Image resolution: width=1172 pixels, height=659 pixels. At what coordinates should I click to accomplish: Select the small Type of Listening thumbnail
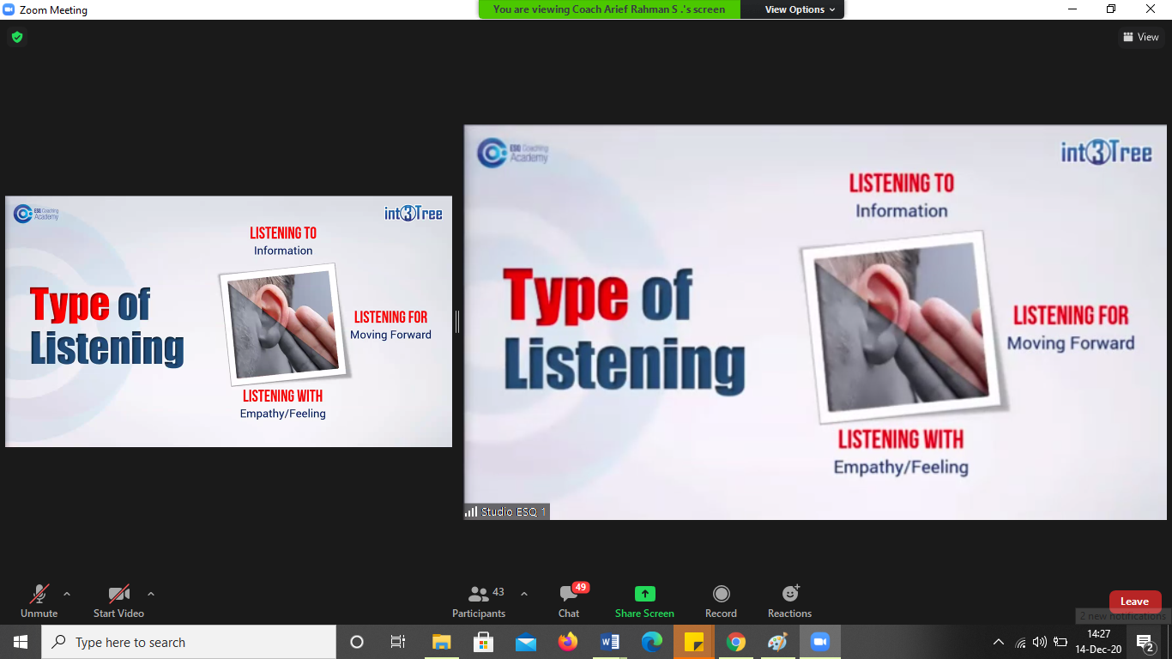228,322
